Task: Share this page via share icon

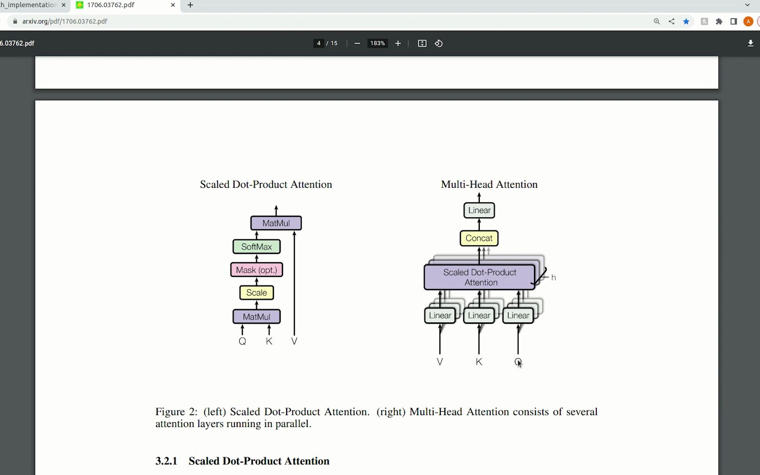Action: [x=672, y=21]
